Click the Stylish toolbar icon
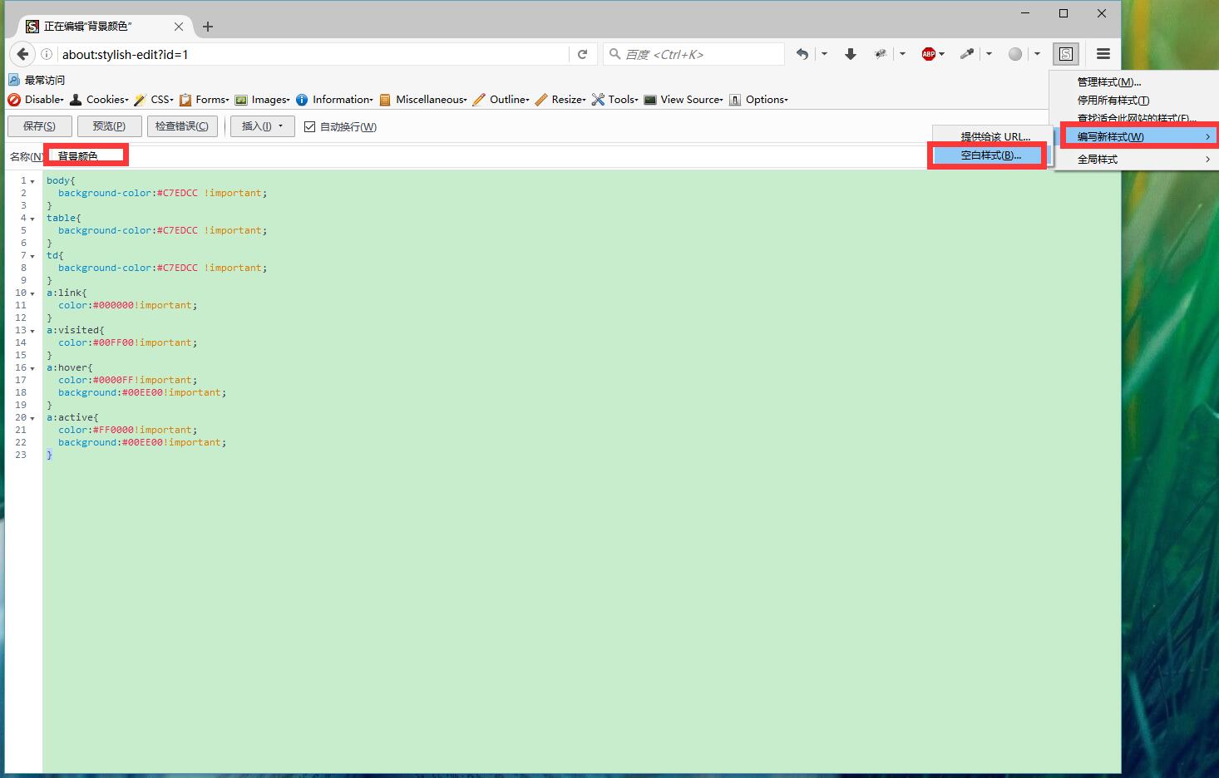 point(1065,54)
